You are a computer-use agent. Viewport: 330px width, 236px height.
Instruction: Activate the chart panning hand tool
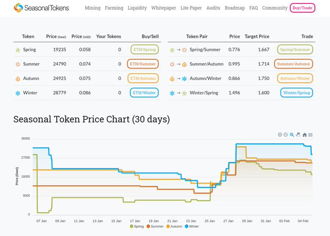[298, 135]
